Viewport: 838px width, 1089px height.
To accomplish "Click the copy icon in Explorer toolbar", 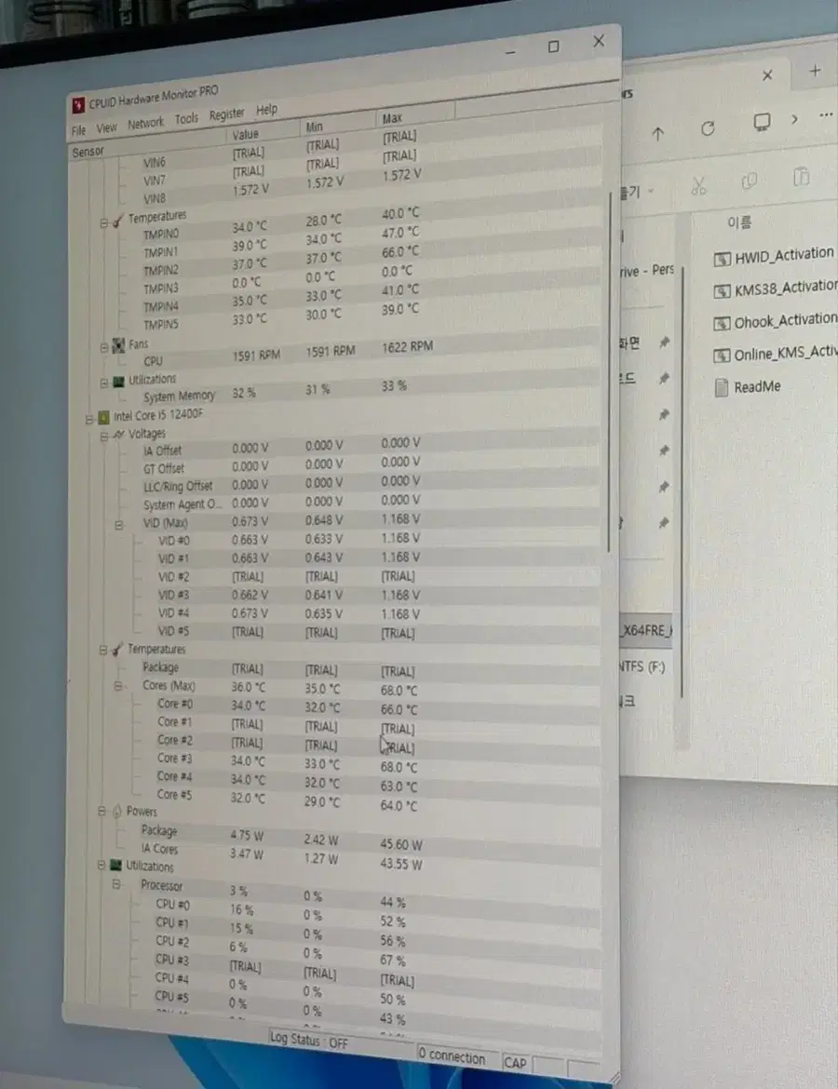I will 749,181.
